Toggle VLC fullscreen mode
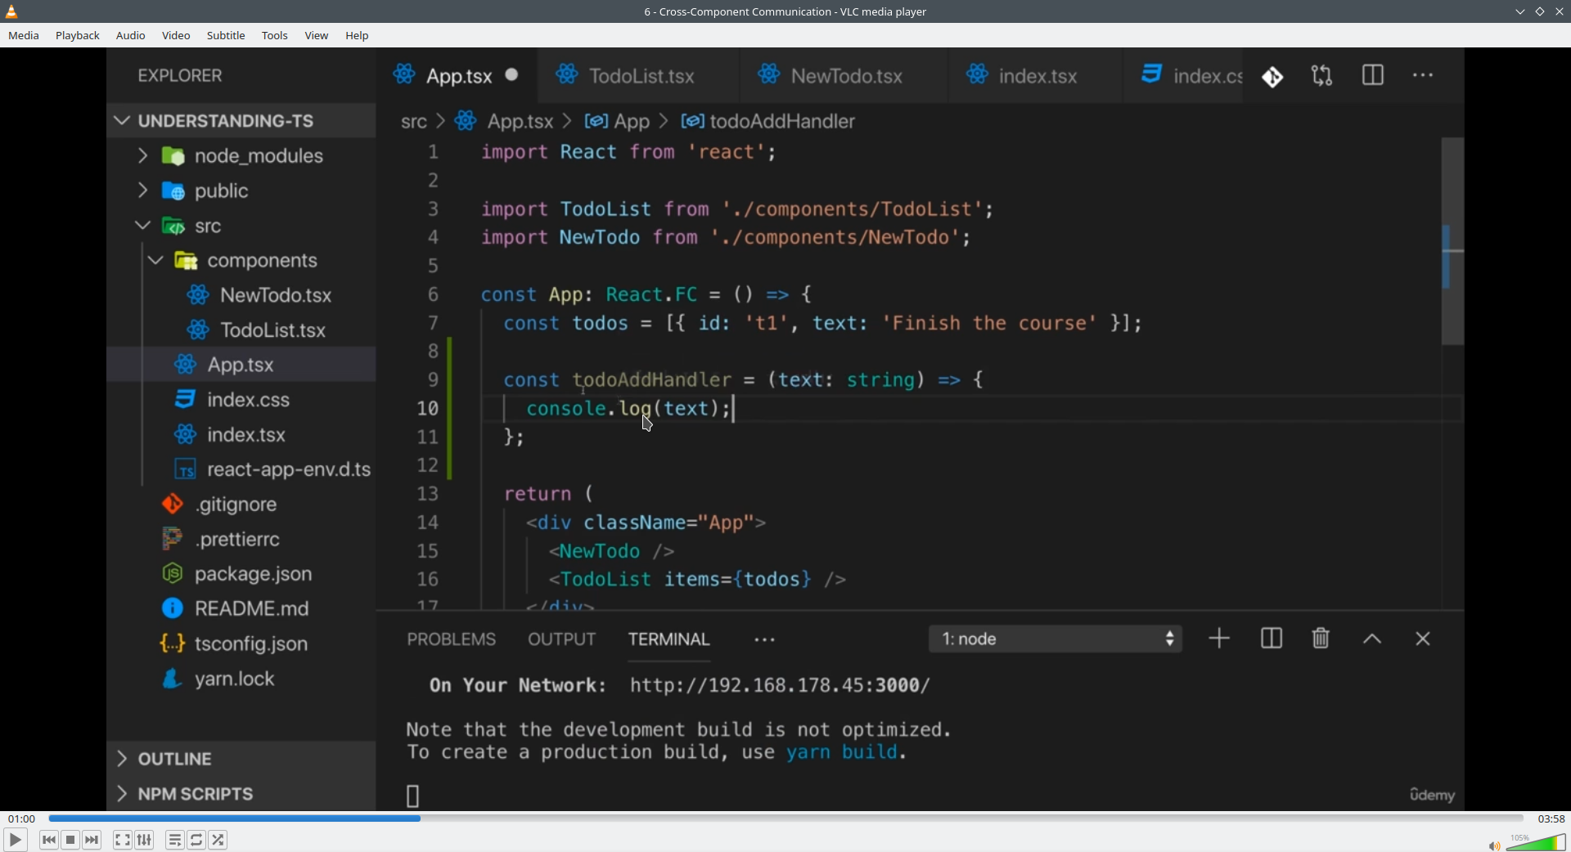The height and width of the screenshot is (852, 1571). (123, 840)
